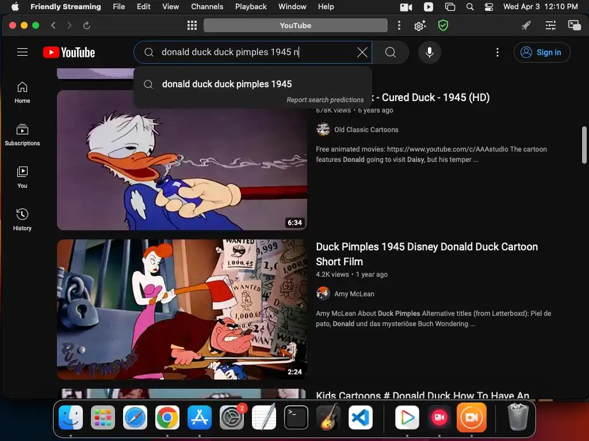Open the Window menu

coord(292,7)
